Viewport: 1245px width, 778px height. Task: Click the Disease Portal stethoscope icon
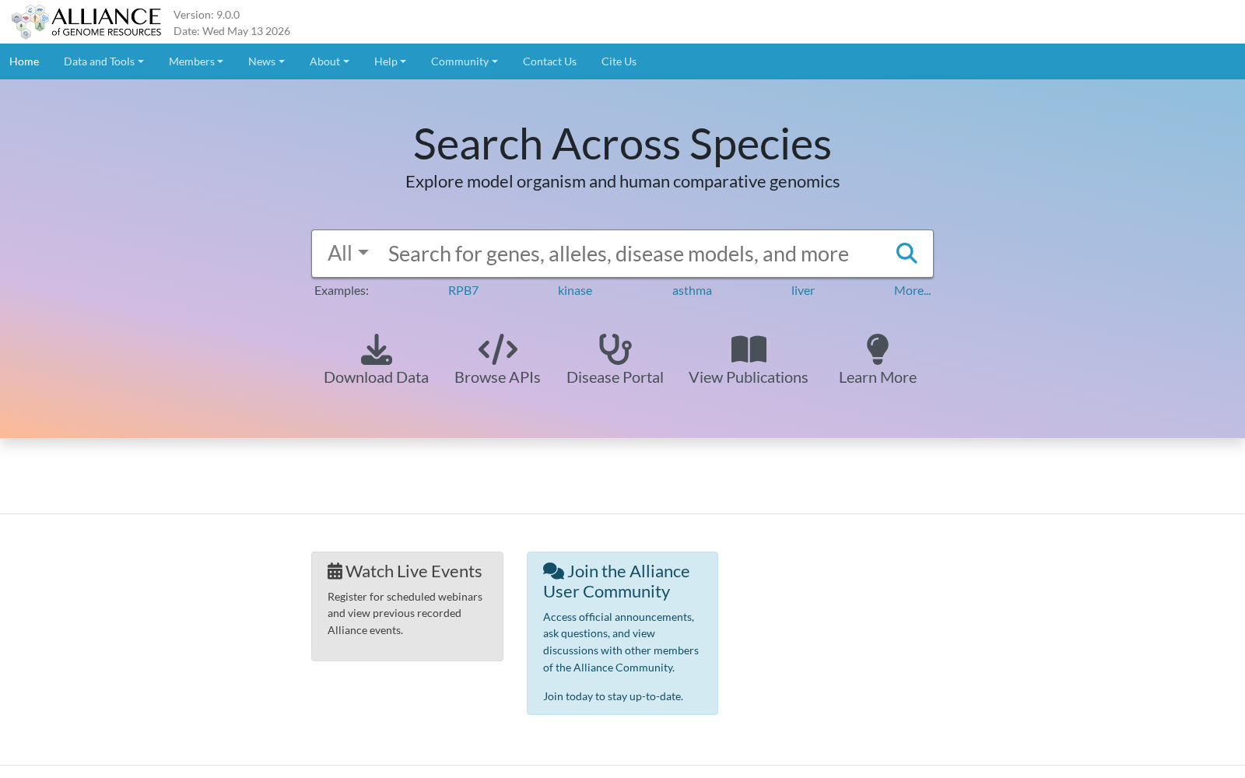[615, 349]
